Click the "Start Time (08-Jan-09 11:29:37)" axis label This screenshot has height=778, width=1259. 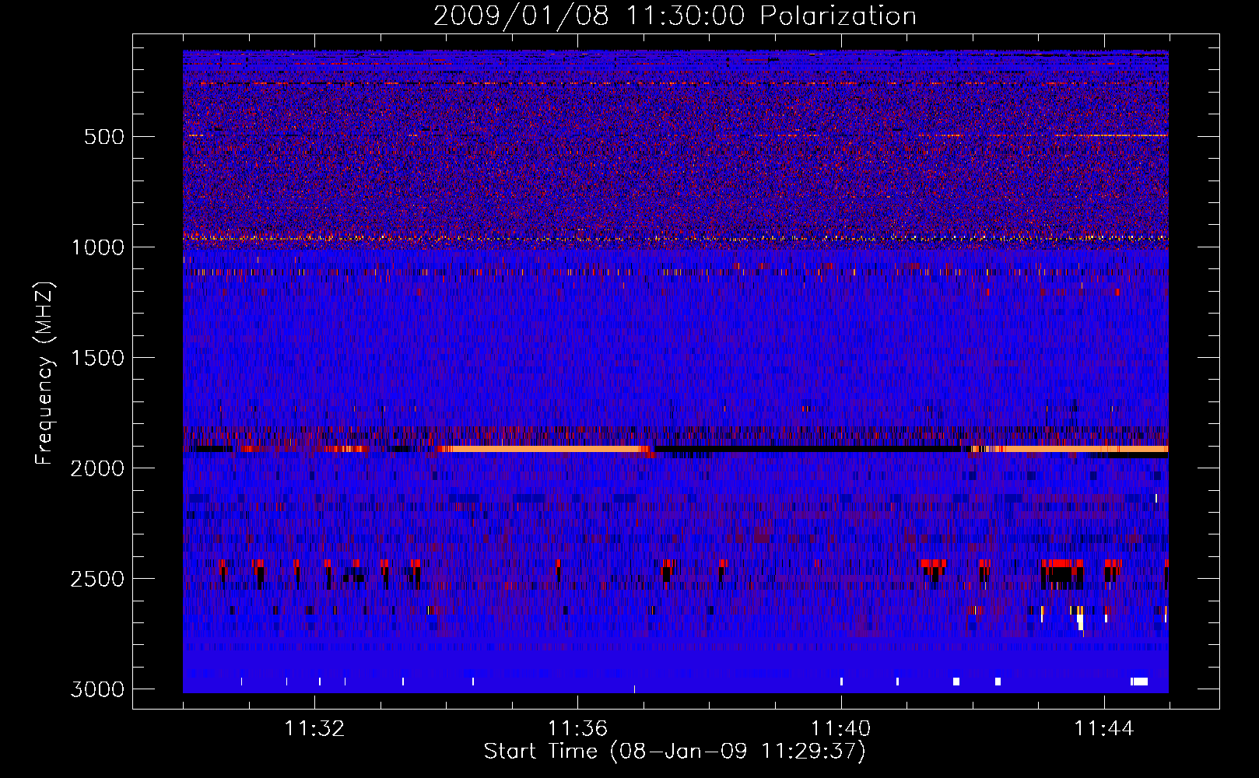[675, 752]
